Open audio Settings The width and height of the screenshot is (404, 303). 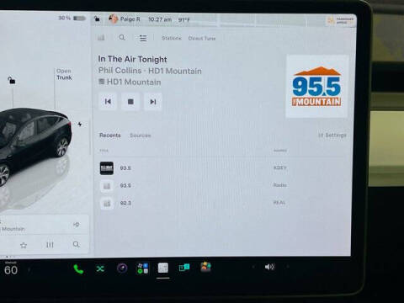(x=332, y=136)
